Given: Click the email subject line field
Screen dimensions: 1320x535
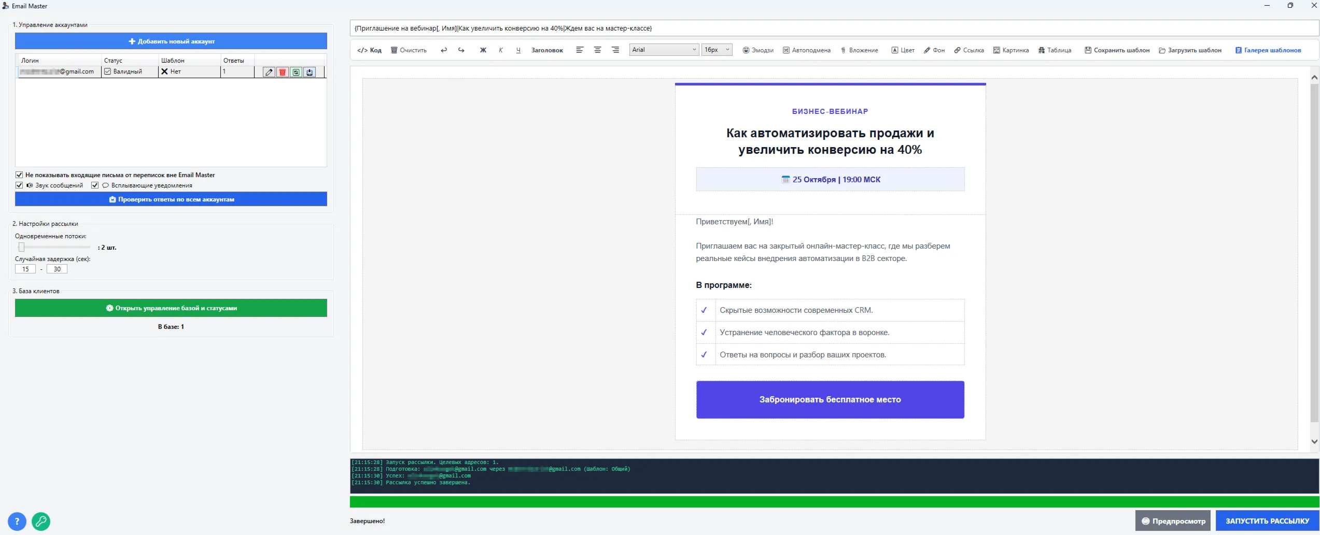Looking at the screenshot, I should coord(834,28).
